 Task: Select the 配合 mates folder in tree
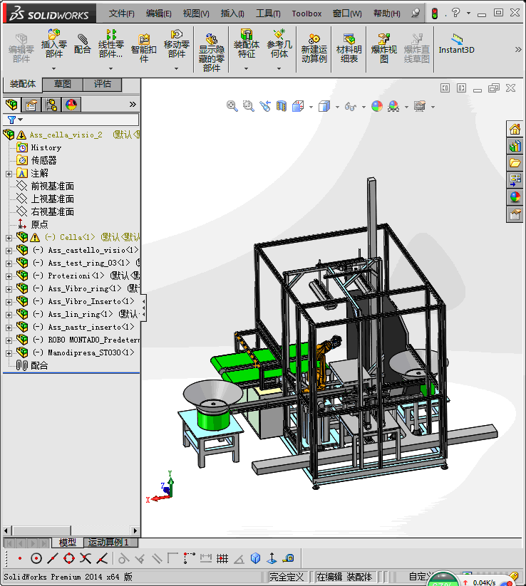[39, 365]
